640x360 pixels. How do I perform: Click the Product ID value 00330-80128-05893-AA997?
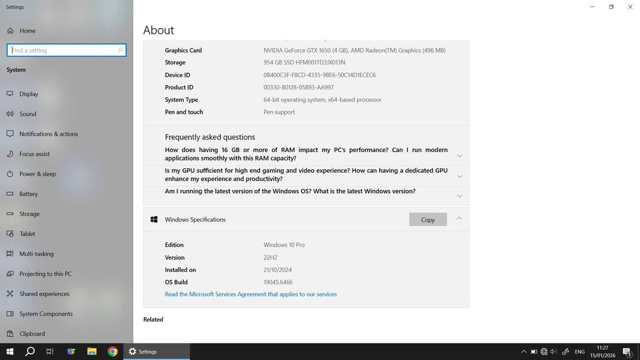pyautogui.click(x=298, y=87)
